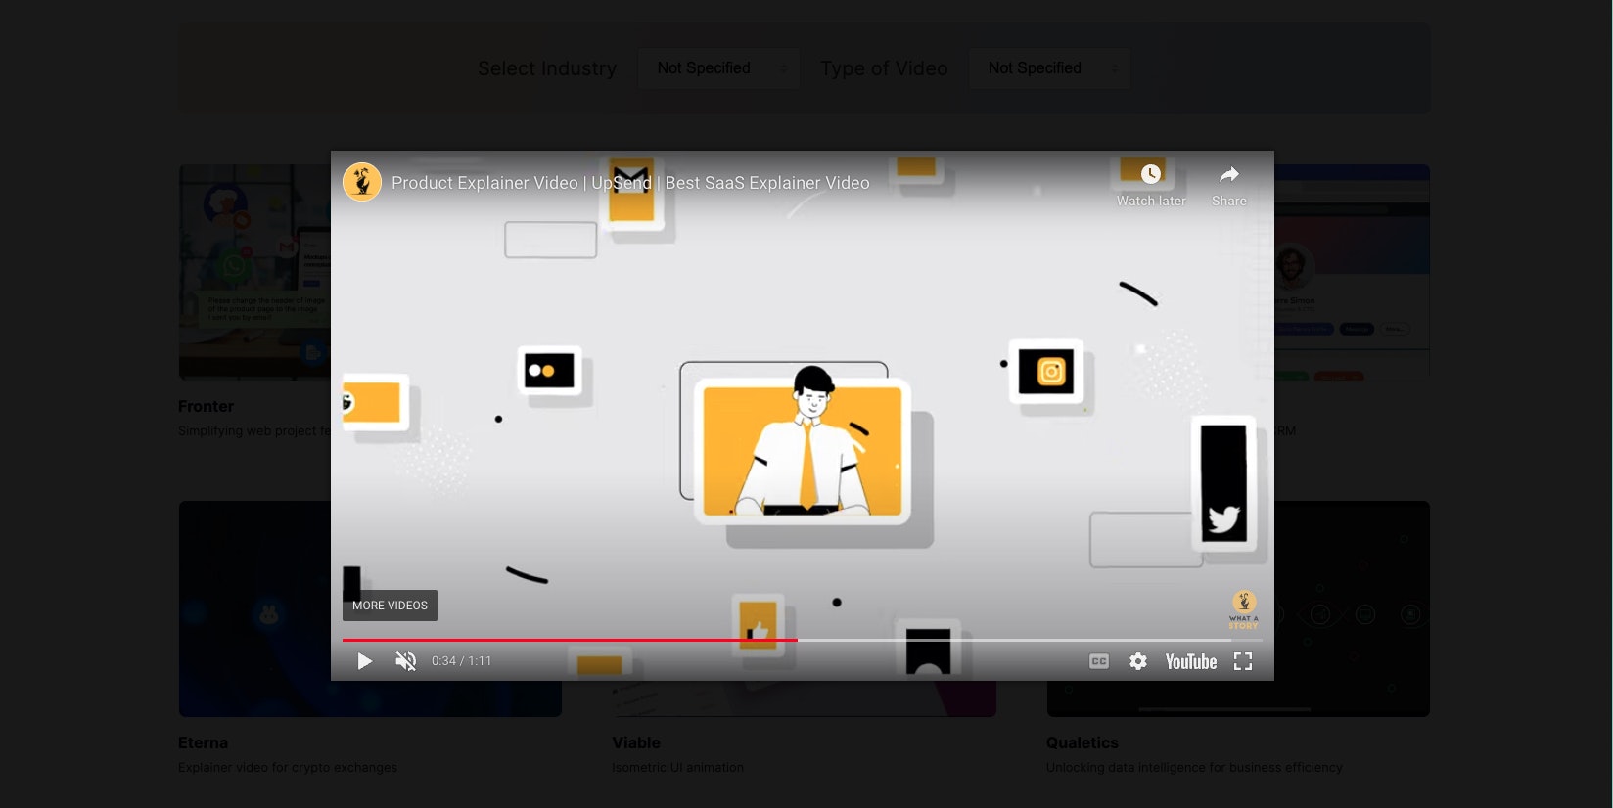
Task: Click the 0:34 / 1:11 time display
Action: pos(462,661)
